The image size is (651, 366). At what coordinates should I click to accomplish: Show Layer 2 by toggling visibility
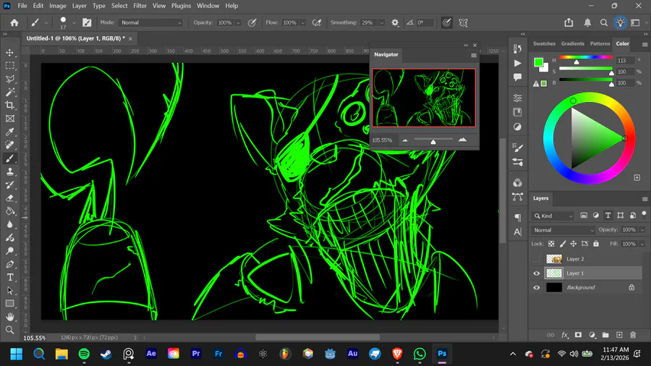(x=536, y=259)
